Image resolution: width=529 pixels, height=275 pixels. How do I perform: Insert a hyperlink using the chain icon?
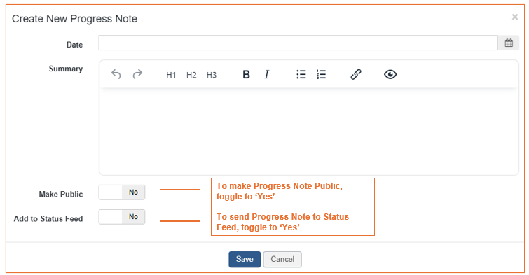pyautogui.click(x=356, y=74)
